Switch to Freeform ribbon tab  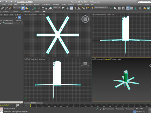tap(6, 12)
